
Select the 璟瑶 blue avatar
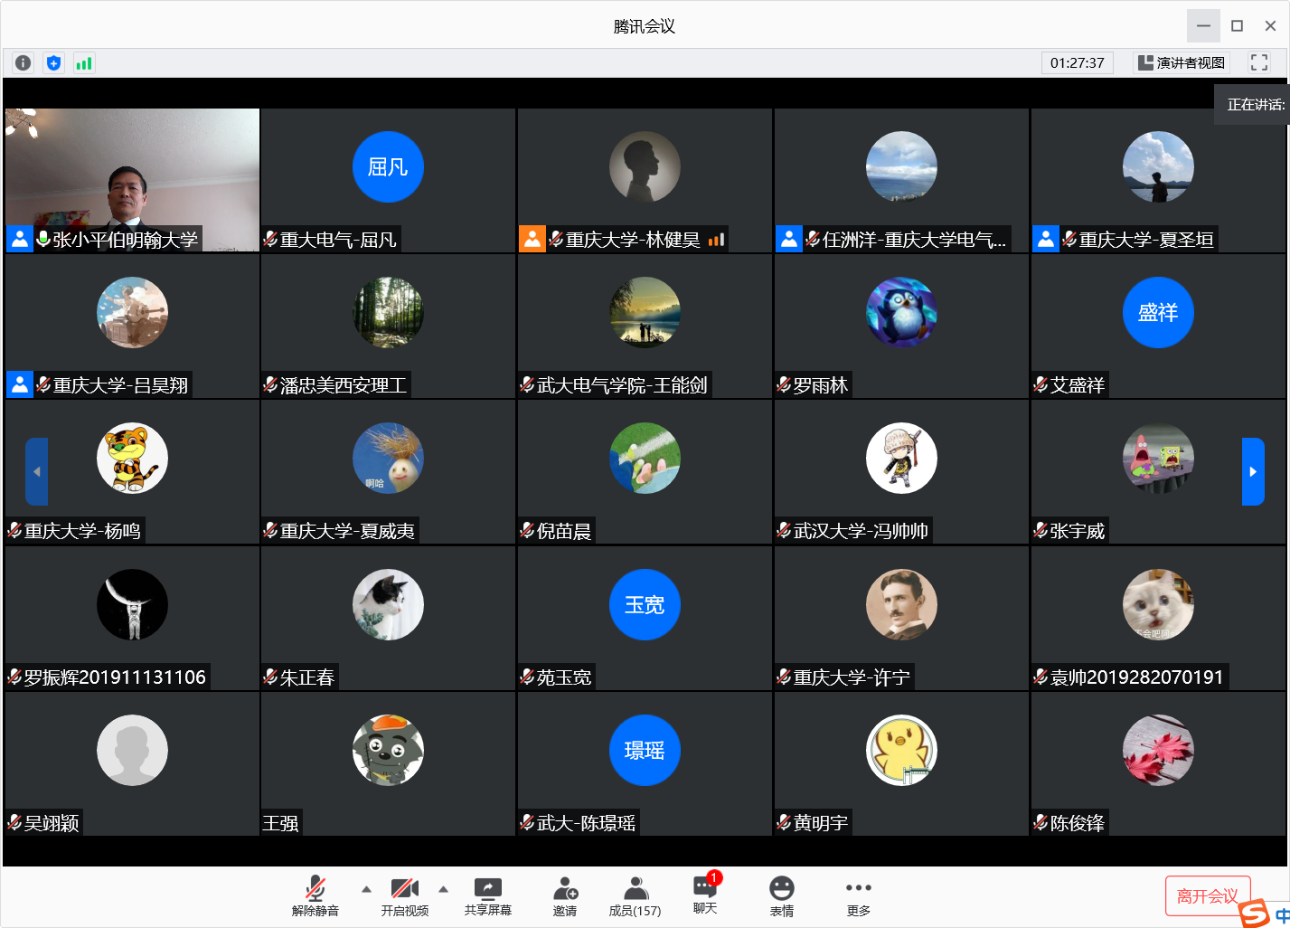click(645, 750)
